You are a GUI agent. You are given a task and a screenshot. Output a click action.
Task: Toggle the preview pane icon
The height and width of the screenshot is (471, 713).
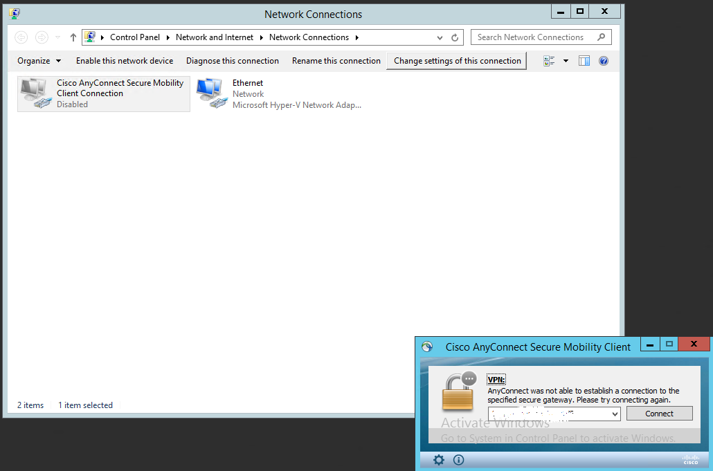pyautogui.click(x=584, y=61)
